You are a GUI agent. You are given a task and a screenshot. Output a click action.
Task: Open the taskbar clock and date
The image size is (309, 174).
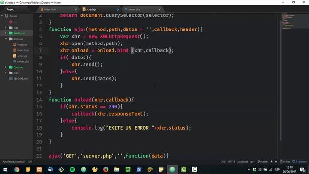coord(289,170)
